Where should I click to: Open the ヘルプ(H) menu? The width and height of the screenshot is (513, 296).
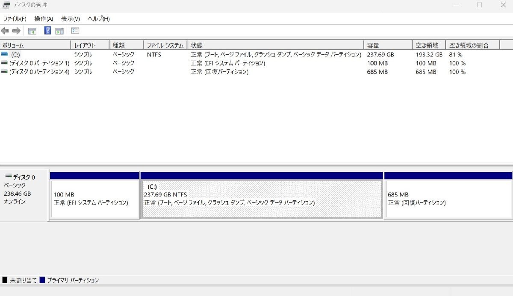pos(99,19)
